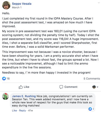The width and height of the screenshot is (101, 113).
Task: Like James E. Rushing's comment
Action: click(14, 110)
